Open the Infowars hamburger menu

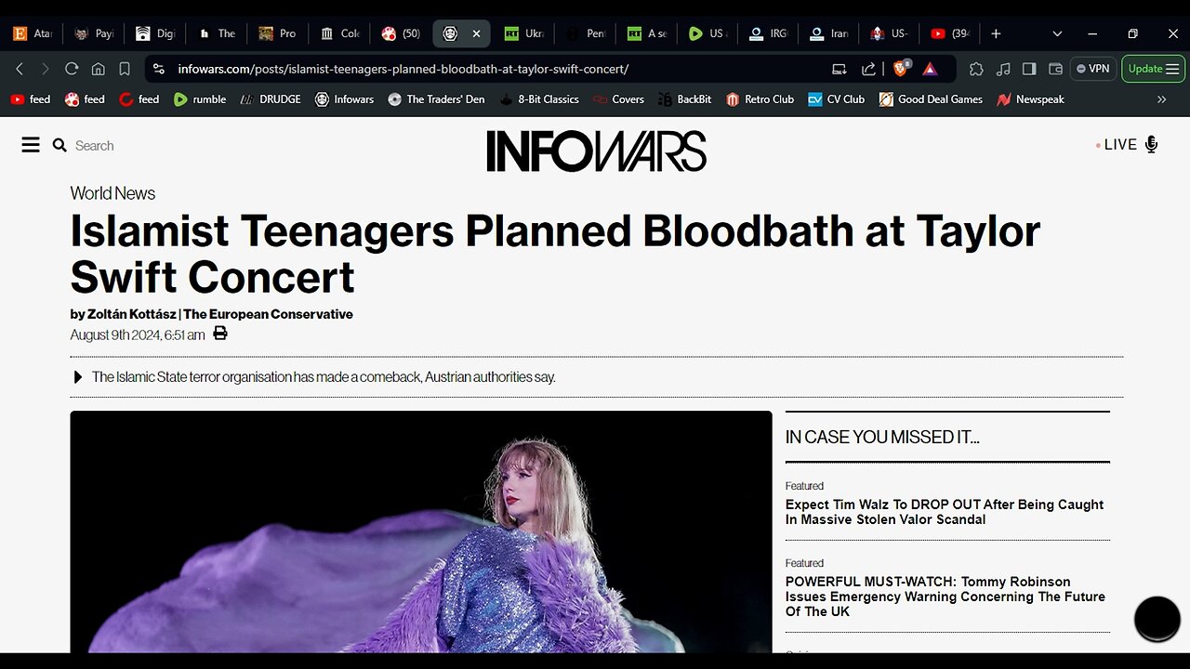tap(31, 145)
